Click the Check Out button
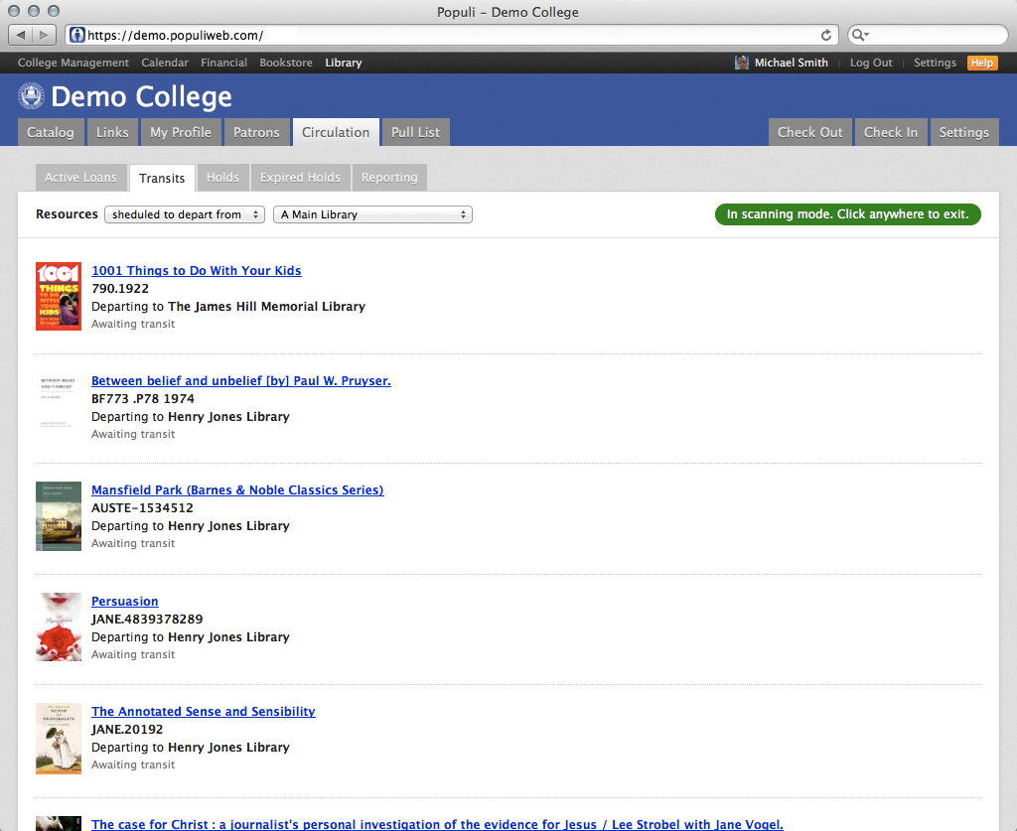Screen dimensions: 1017x831 point(810,132)
